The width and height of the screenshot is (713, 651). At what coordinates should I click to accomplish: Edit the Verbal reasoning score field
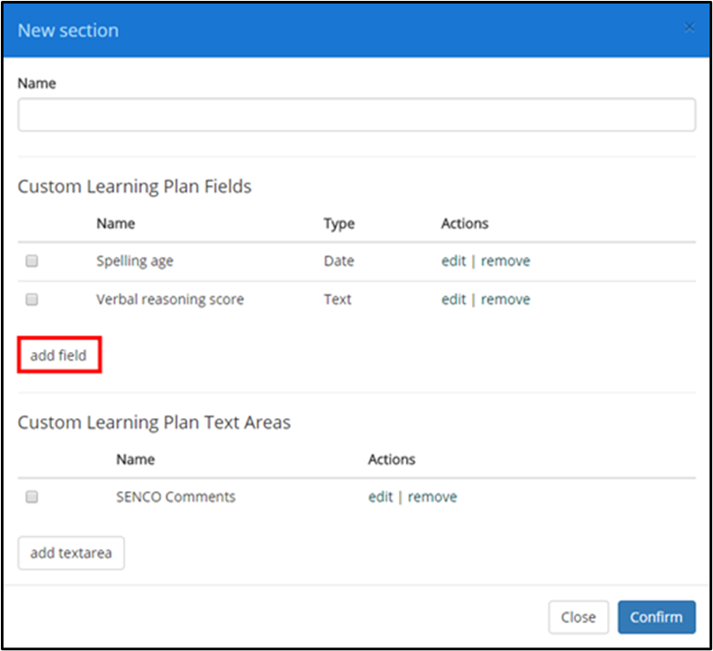point(454,300)
